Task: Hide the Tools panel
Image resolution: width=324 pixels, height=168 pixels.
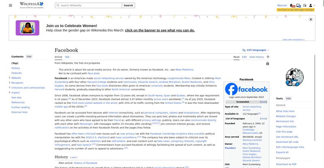Action: 288,99
